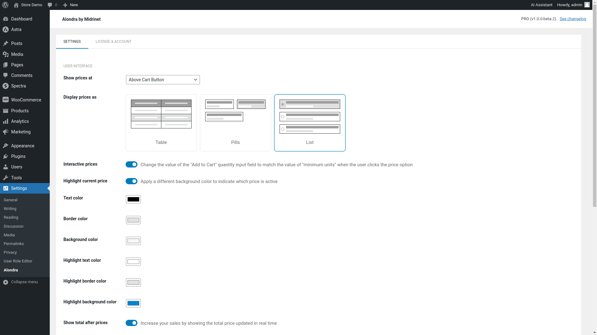Open Privacy settings submenu item
The image size is (597, 335).
(x=10, y=252)
